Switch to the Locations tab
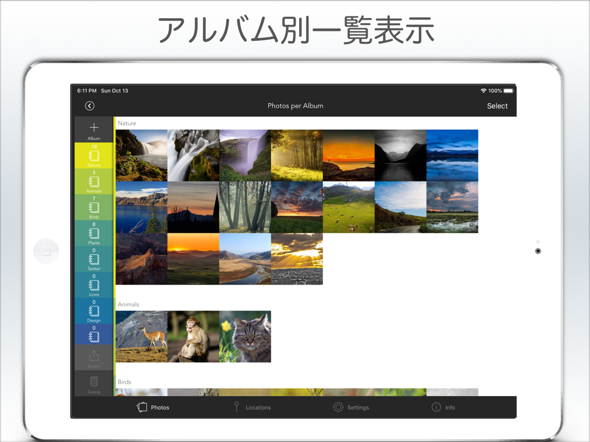 click(x=252, y=407)
